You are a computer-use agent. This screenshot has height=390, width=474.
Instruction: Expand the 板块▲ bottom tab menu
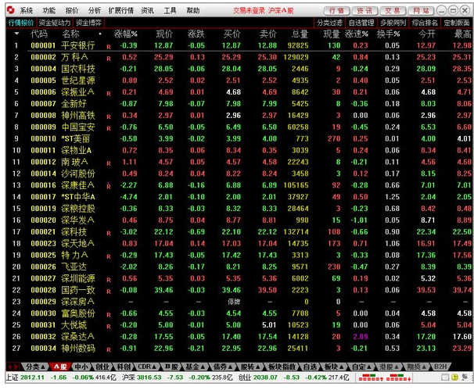(334, 367)
